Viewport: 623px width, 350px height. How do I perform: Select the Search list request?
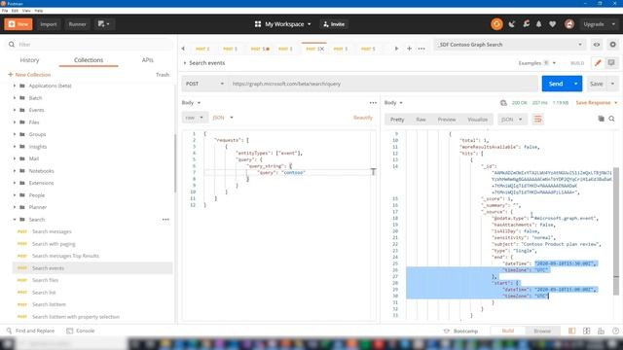(x=44, y=293)
